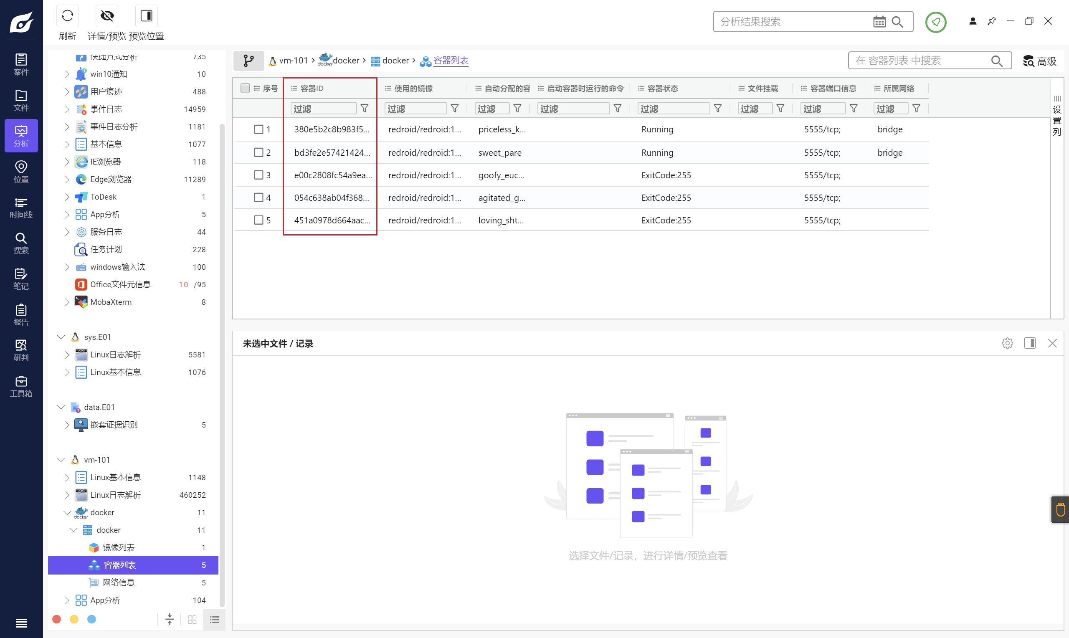Screen dimensions: 1069x638
Task: Open the 研判 sidebar section
Action: (21, 350)
